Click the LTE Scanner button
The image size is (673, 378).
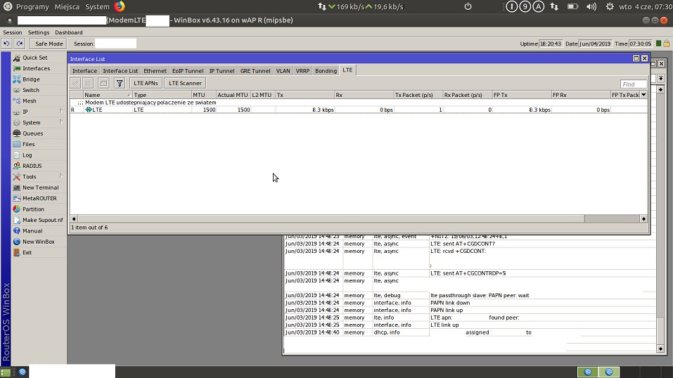coord(185,83)
